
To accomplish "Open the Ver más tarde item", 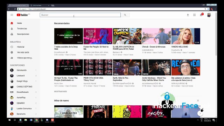I will point(23,52).
